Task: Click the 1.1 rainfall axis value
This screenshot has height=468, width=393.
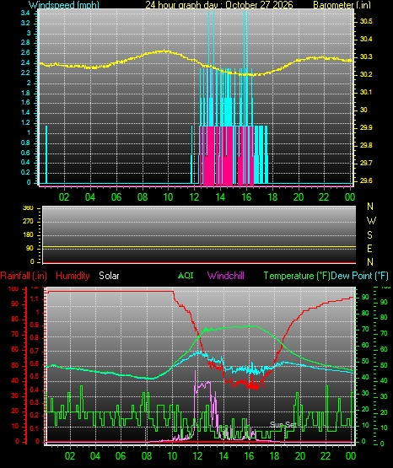Action: point(35,299)
